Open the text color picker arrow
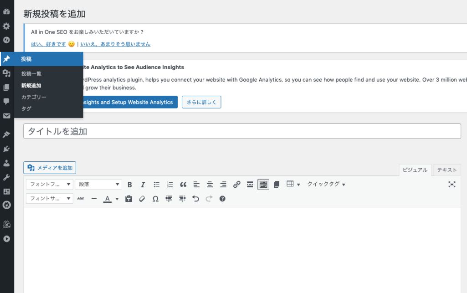 (x=117, y=199)
